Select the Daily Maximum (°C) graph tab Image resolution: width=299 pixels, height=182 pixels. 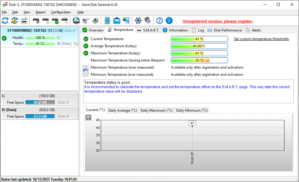click(156, 110)
